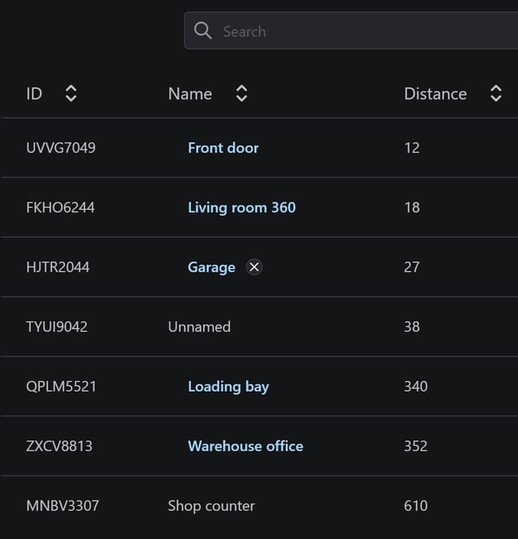518x539 pixels.
Task: Click distance value 38
Action: pyautogui.click(x=412, y=327)
